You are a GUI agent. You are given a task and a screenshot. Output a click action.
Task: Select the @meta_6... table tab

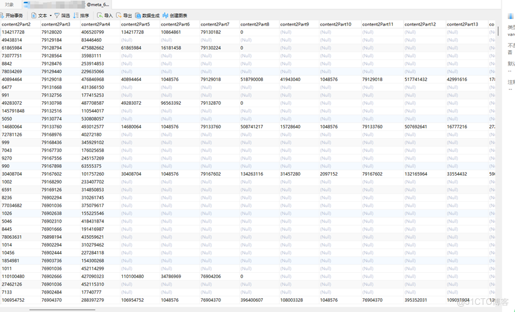(67, 5)
